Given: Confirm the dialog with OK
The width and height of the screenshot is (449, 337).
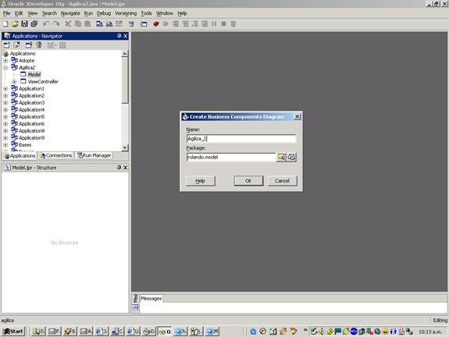Looking at the screenshot, I should coord(248,181).
